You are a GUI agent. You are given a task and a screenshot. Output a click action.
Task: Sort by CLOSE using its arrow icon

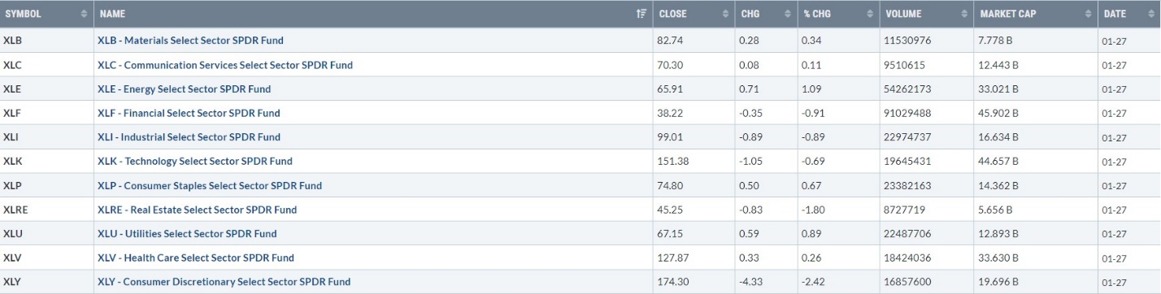[725, 15]
